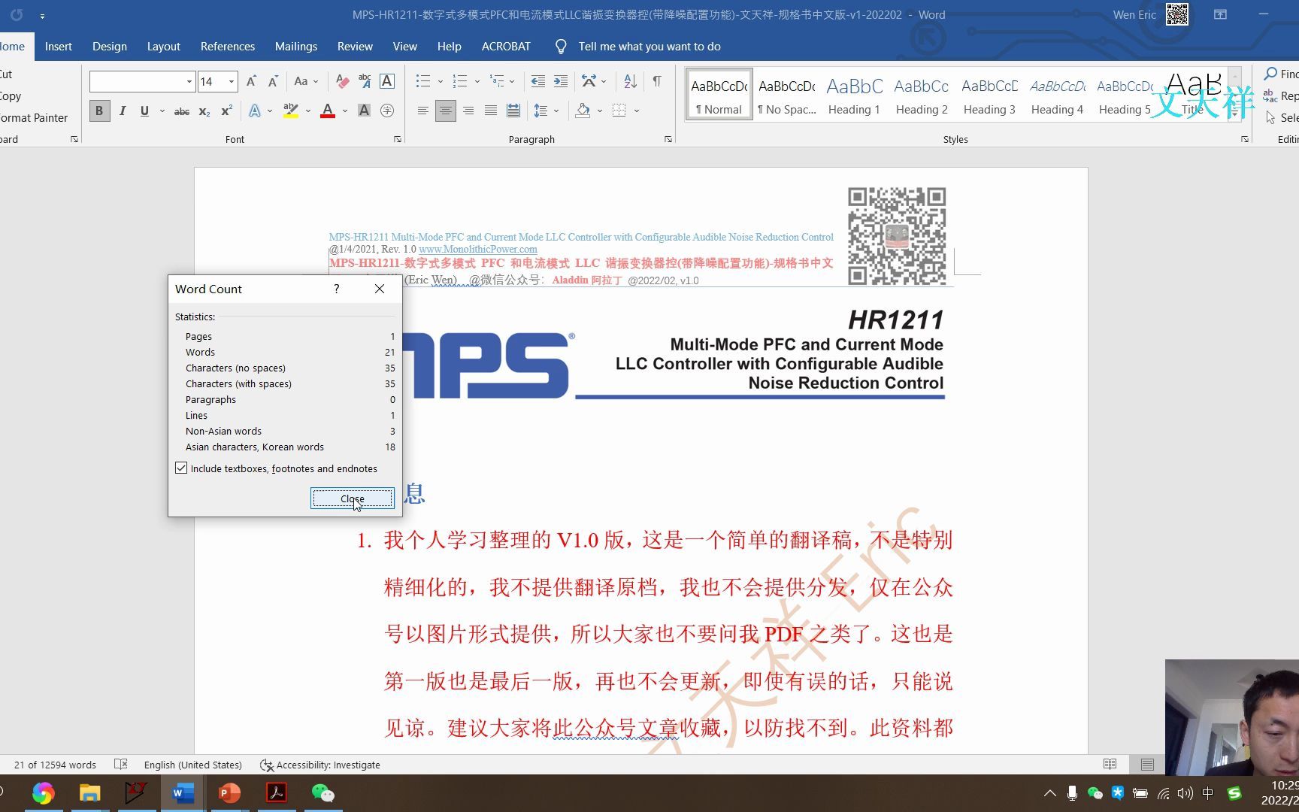Open spelling check status icon
Image resolution: width=1299 pixels, height=812 pixels.
pos(120,764)
